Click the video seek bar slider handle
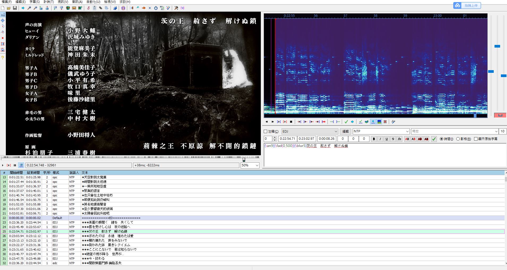This screenshot has height=270, width=507. tap(244, 159)
